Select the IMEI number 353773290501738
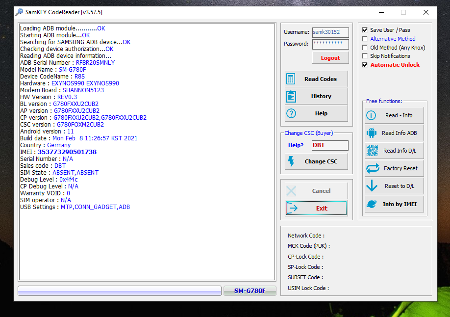 click(x=67, y=152)
